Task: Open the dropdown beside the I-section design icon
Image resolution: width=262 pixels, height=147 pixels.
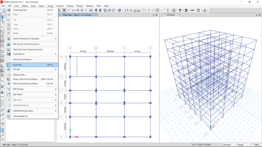Action: [x=171, y=10]
